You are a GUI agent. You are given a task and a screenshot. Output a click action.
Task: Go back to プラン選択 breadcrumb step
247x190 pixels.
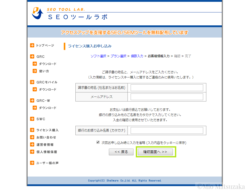click(118, 56)
